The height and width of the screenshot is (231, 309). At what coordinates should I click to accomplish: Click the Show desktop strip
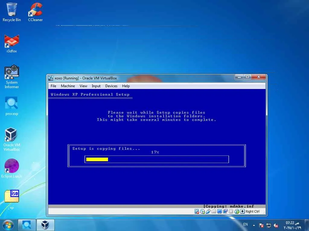(x=307, y=225)
